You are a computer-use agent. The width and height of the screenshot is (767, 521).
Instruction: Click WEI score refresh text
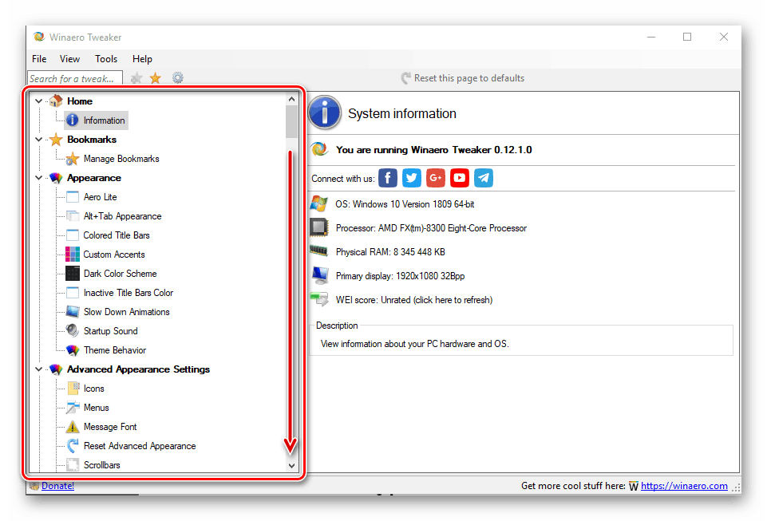(413, 300)
